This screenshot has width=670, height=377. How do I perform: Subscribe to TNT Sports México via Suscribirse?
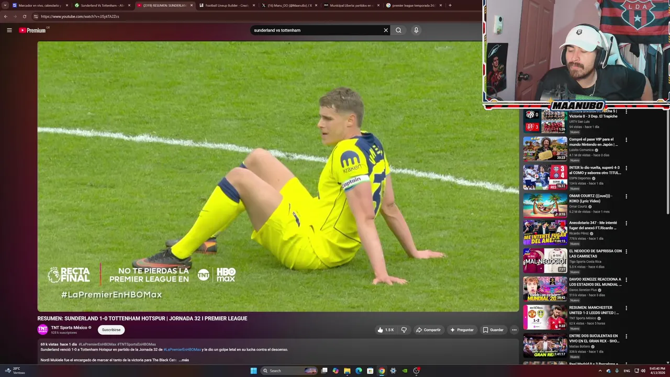111,330
